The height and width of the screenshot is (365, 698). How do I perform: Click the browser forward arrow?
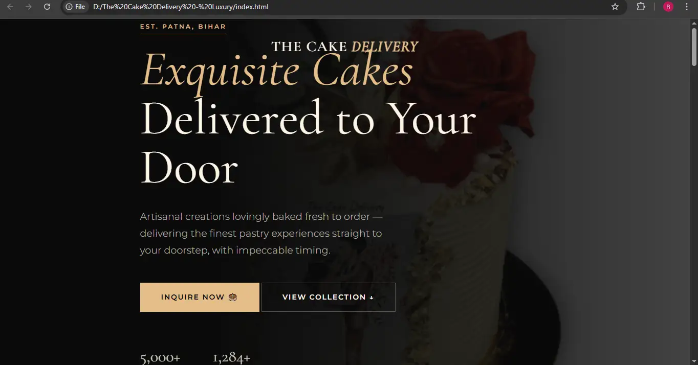29,7
